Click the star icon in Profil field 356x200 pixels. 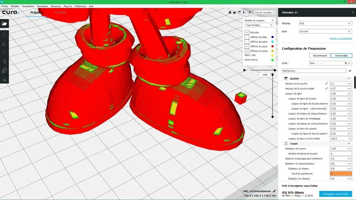[x=346, y=63]
